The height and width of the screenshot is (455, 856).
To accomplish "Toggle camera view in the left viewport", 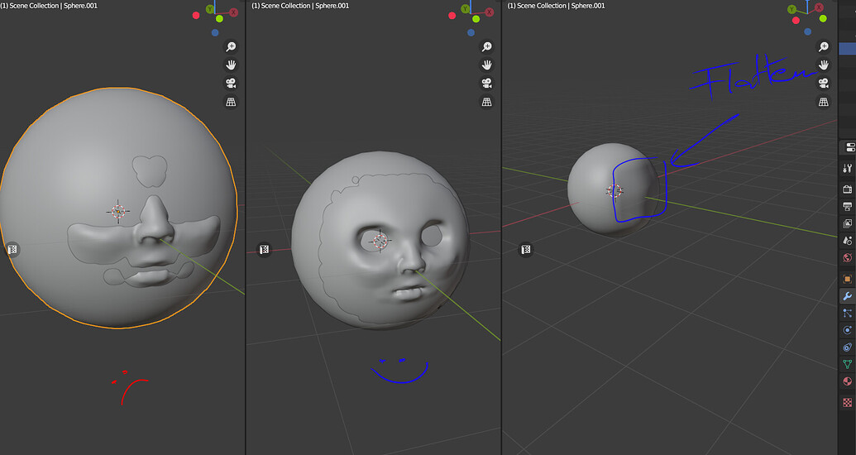I will pos(231,84).
